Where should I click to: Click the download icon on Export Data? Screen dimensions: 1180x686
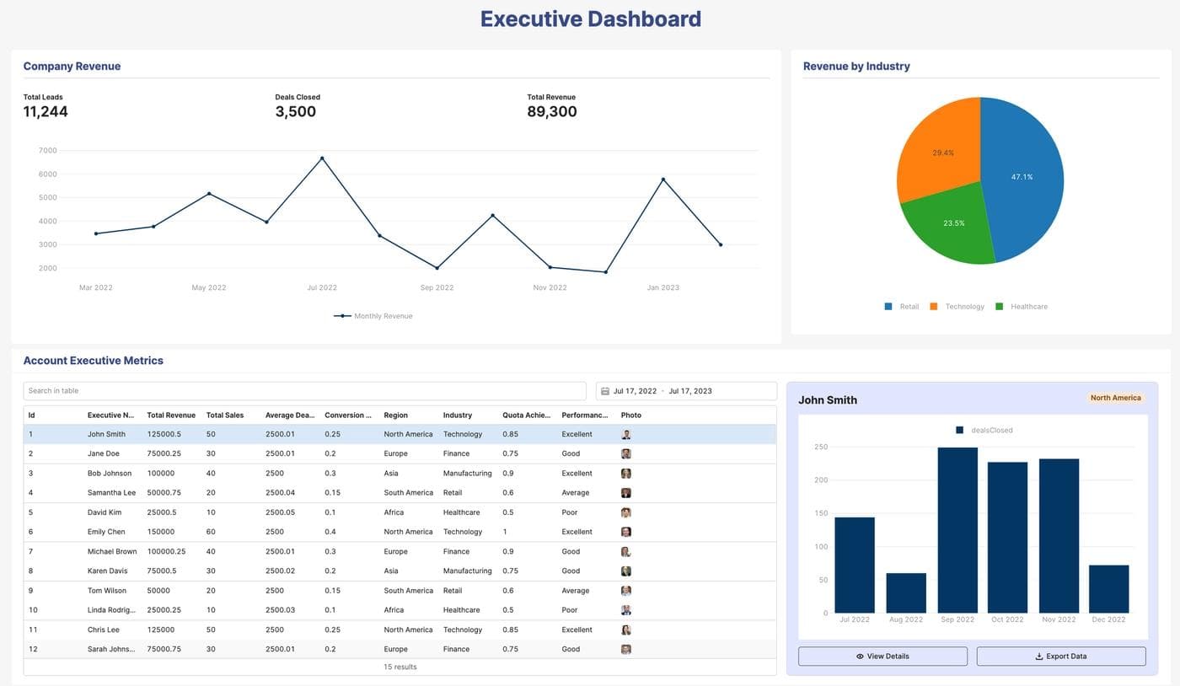point(1038,655)
